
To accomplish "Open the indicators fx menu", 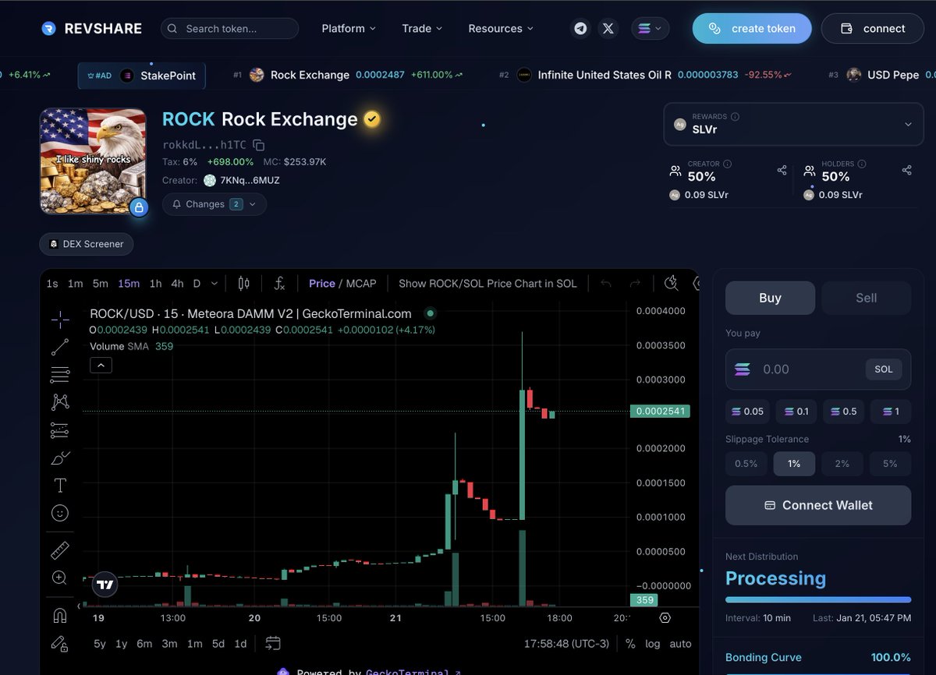I will pyautogui.click(x=279, y=284).
